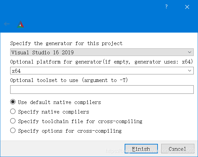Click the question mark help button

click(x=166, y=7)
